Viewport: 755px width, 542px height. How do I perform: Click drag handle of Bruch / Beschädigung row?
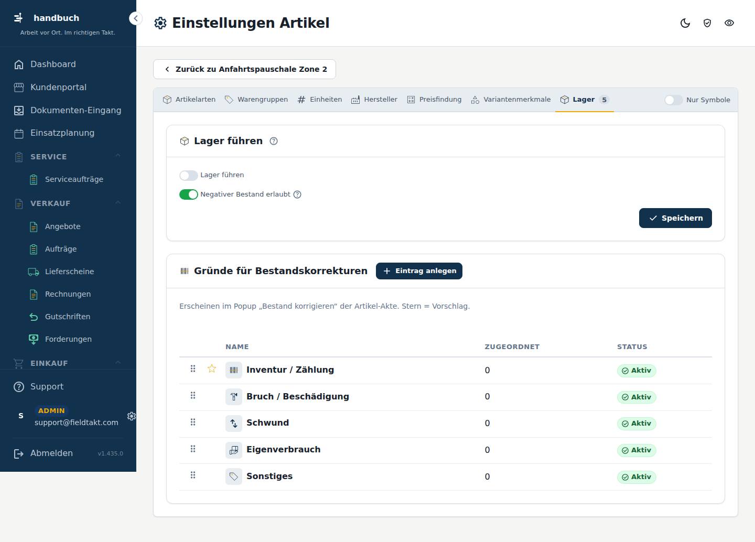pyautogui.click(x=193, y=395)
